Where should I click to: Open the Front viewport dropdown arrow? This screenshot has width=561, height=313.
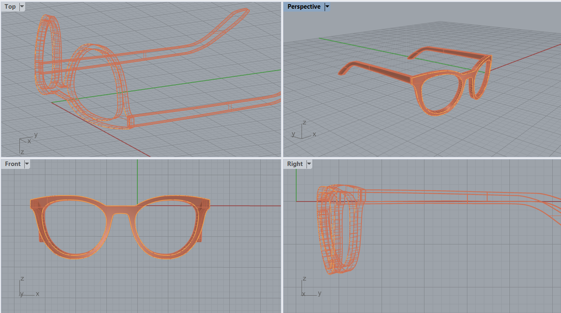[27, 164]
